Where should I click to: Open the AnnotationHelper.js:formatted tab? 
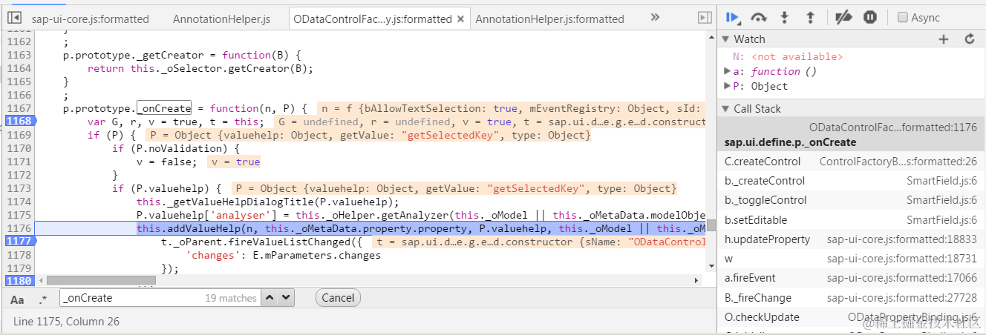point(549,19)
